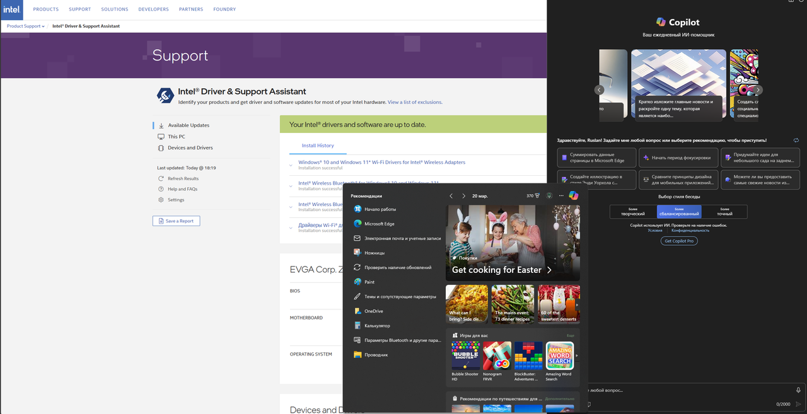Click the widget profile avatar icon
Screen dimensions: 807x414
(x=549, y=196)
